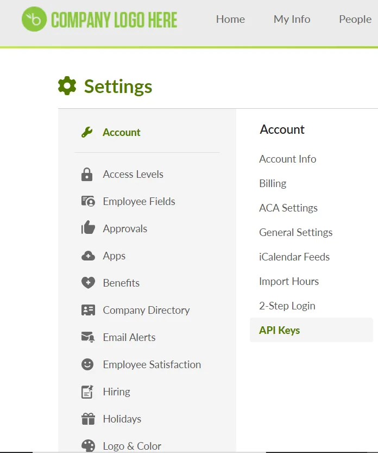
Task: Open the Billing page
Action: tap(273, 183)
